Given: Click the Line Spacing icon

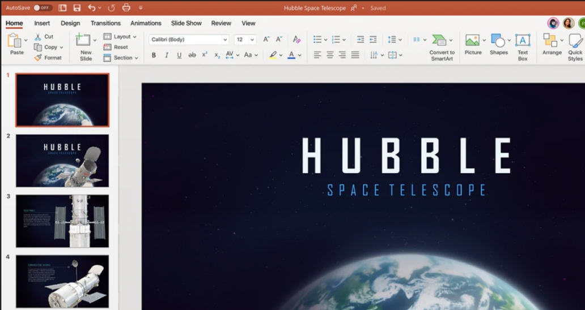Looking at the screenshot, I should 392,39.
